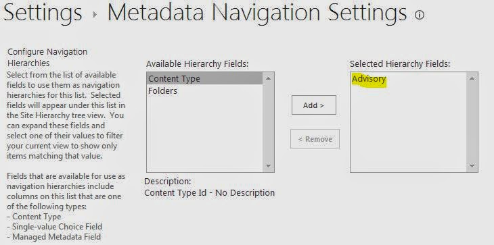Click the Available Hierarchy Fields scroll-down arrow
The height and width of the screenshot is (245, 494).
point(268,165)
